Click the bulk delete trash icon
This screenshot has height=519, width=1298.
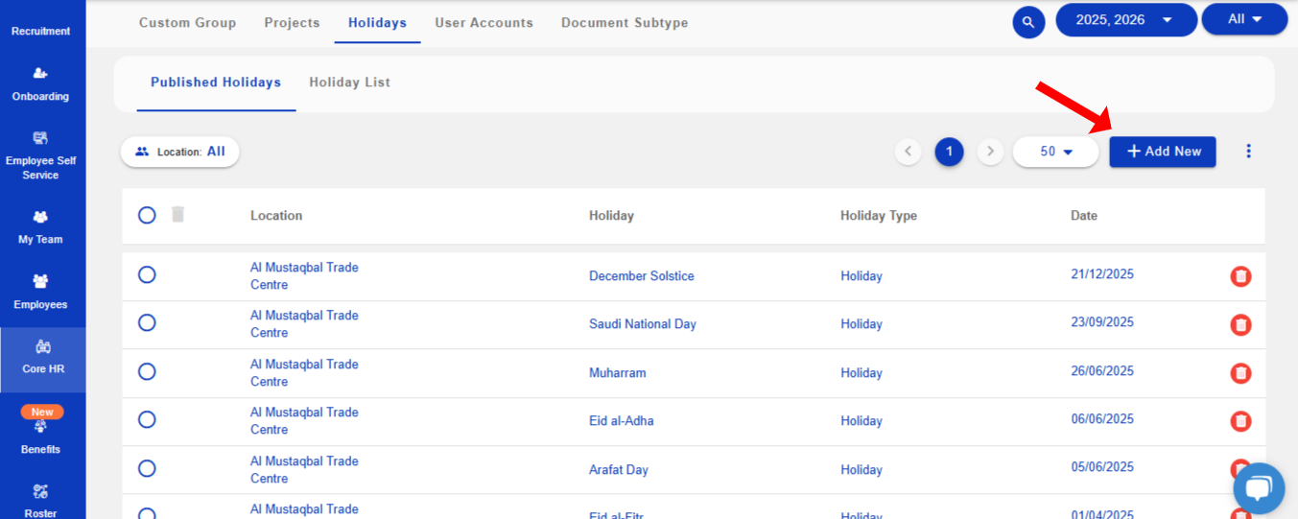[177, 215]
